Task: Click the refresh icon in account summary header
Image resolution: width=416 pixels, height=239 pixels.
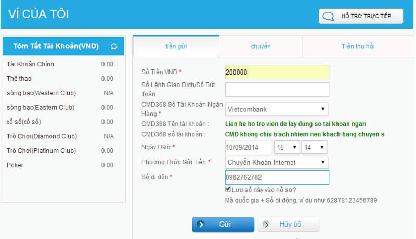Action: pyautogui.click(x=114, y=46)
